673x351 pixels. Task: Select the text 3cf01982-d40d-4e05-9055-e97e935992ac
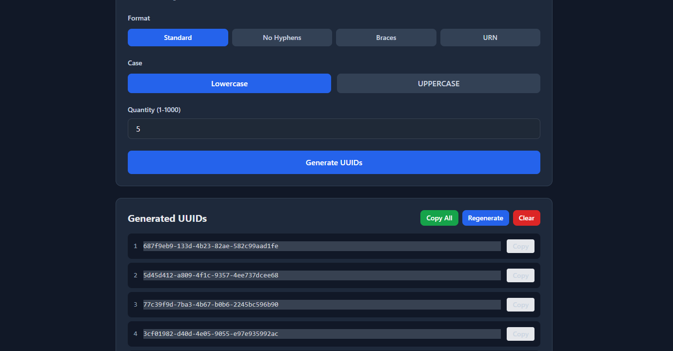211,334
